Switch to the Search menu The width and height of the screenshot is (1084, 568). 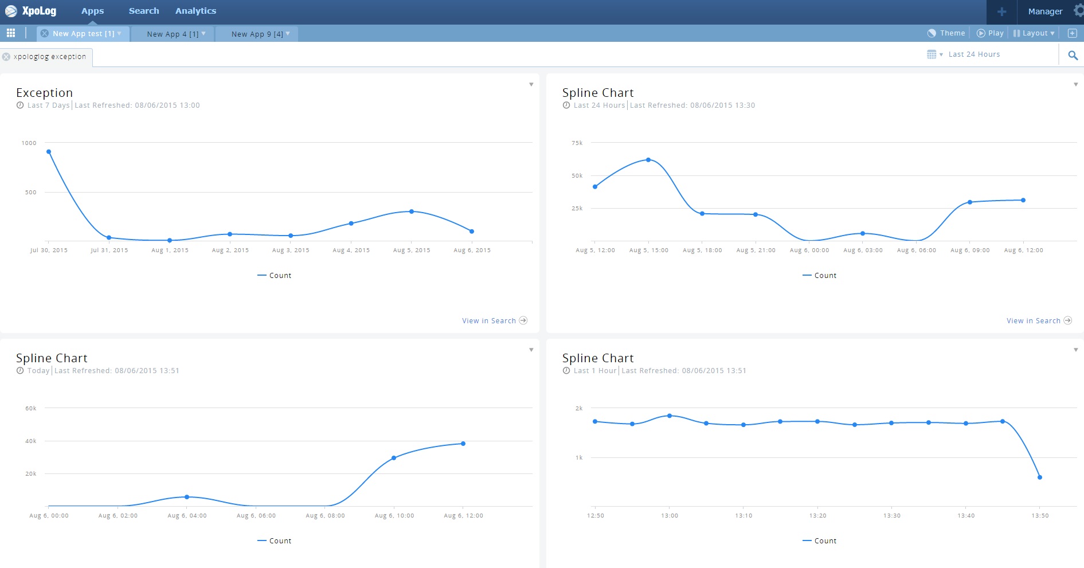tap(144, 11)
